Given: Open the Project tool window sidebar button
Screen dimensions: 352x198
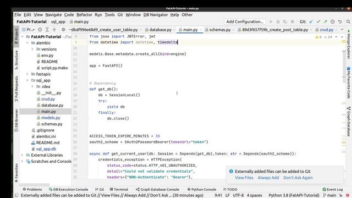Looking at the screenshot, I should point(16,36).
